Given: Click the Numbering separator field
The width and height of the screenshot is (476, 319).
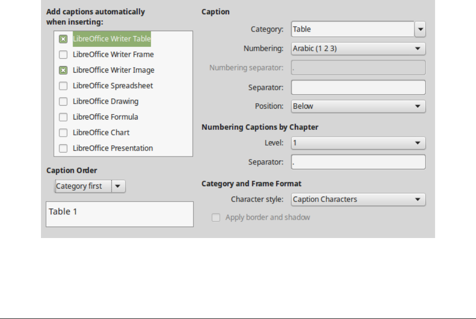Looking at the screenshot, I should tap(358, 68).
